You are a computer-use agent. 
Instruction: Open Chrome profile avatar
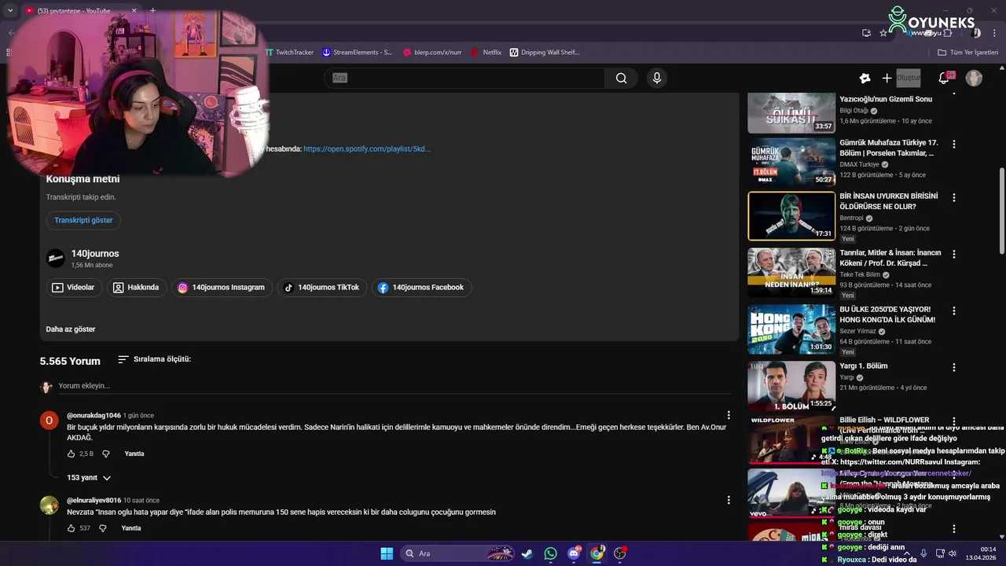point(975,33)
